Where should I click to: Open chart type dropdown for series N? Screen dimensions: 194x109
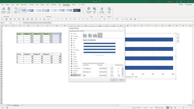[112, 75]
